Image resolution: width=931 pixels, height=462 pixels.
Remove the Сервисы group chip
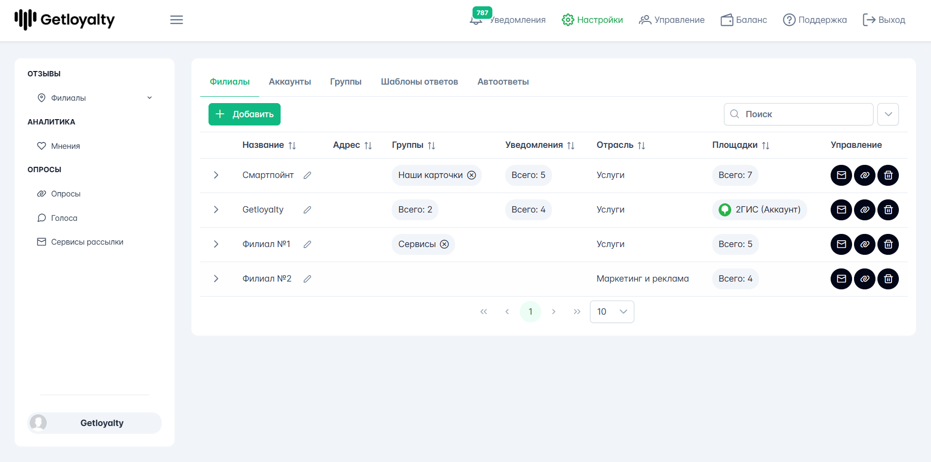coord(444,244)
